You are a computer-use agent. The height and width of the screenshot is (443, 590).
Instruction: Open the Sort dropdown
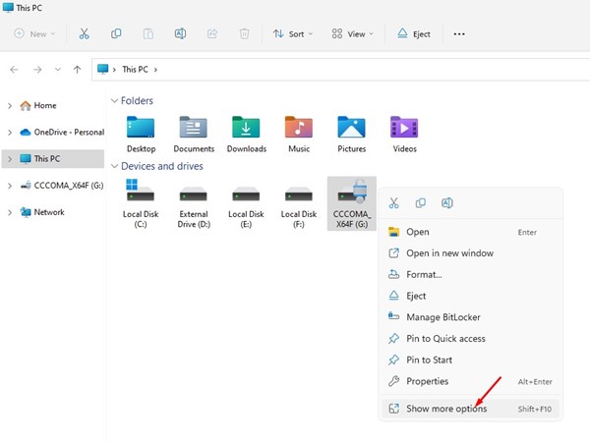click(x=293, y=33)
